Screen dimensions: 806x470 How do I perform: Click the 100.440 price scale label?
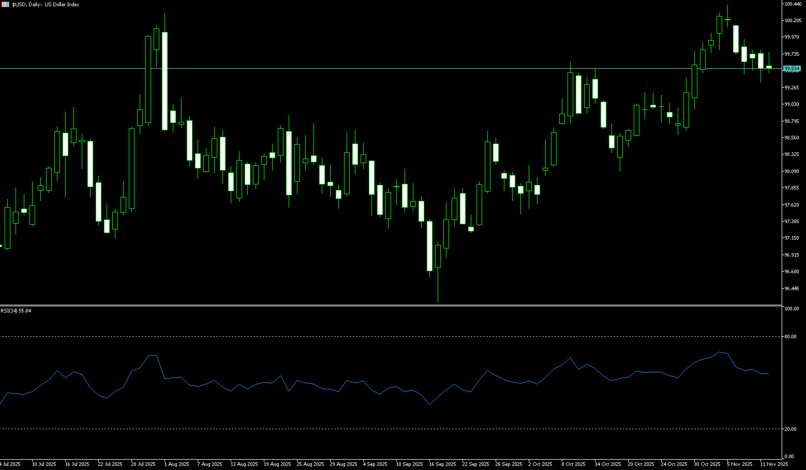[x=793, y=4]
